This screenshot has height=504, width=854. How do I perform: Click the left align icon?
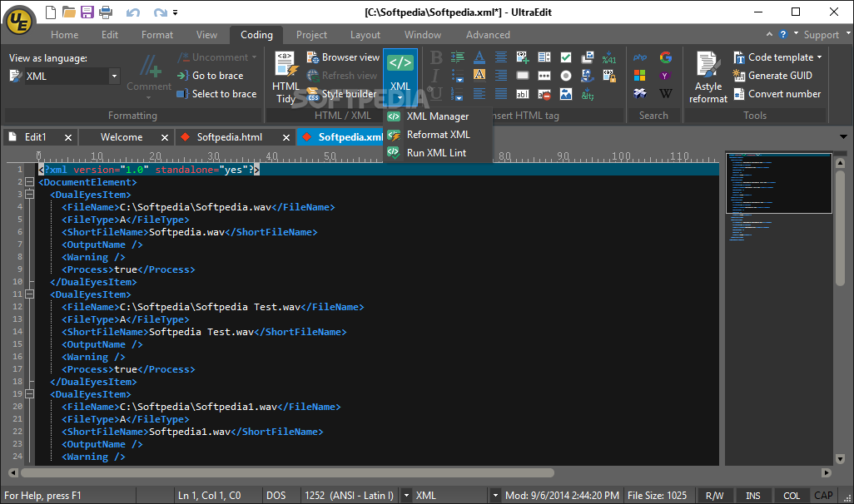point(479,94)
